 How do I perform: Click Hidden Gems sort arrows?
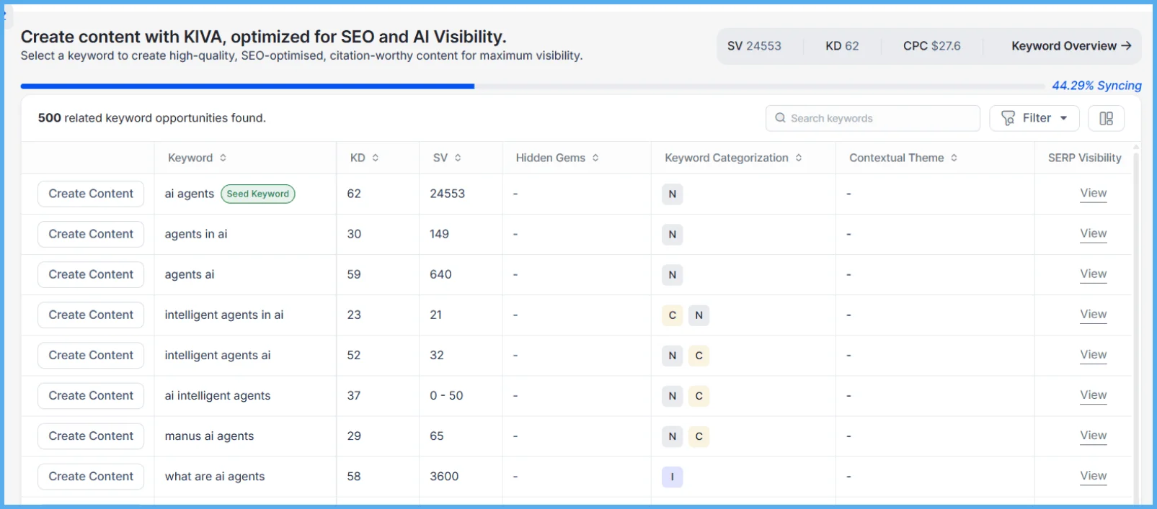click(x=595, y=158)
